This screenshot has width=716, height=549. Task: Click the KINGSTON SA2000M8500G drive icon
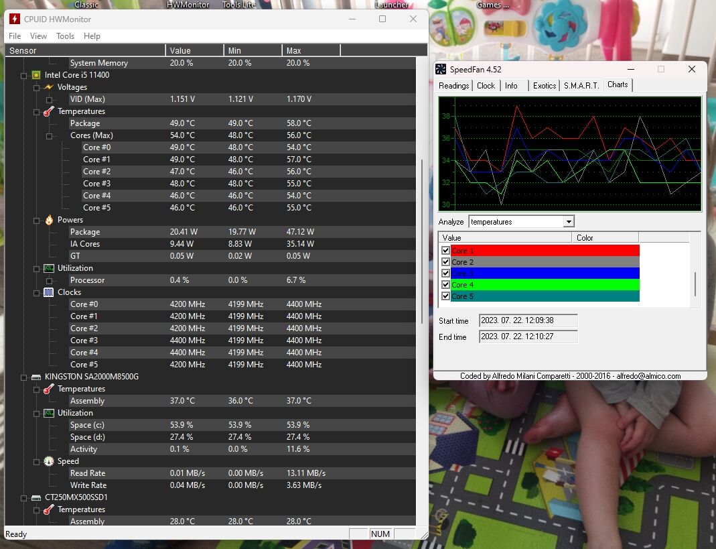click(x=36, y=377)
